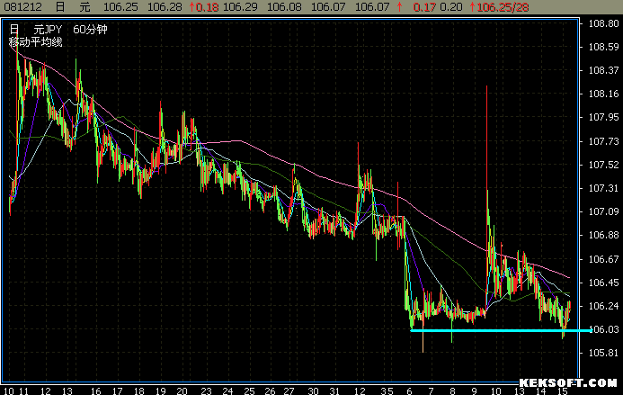Click the 106.45 price axis label

[x=603, y=283]
